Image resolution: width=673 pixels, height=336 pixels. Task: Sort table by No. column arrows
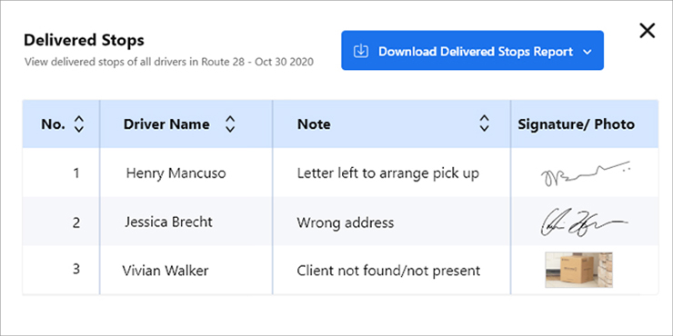pyautogui.click(x=79, y=124)
